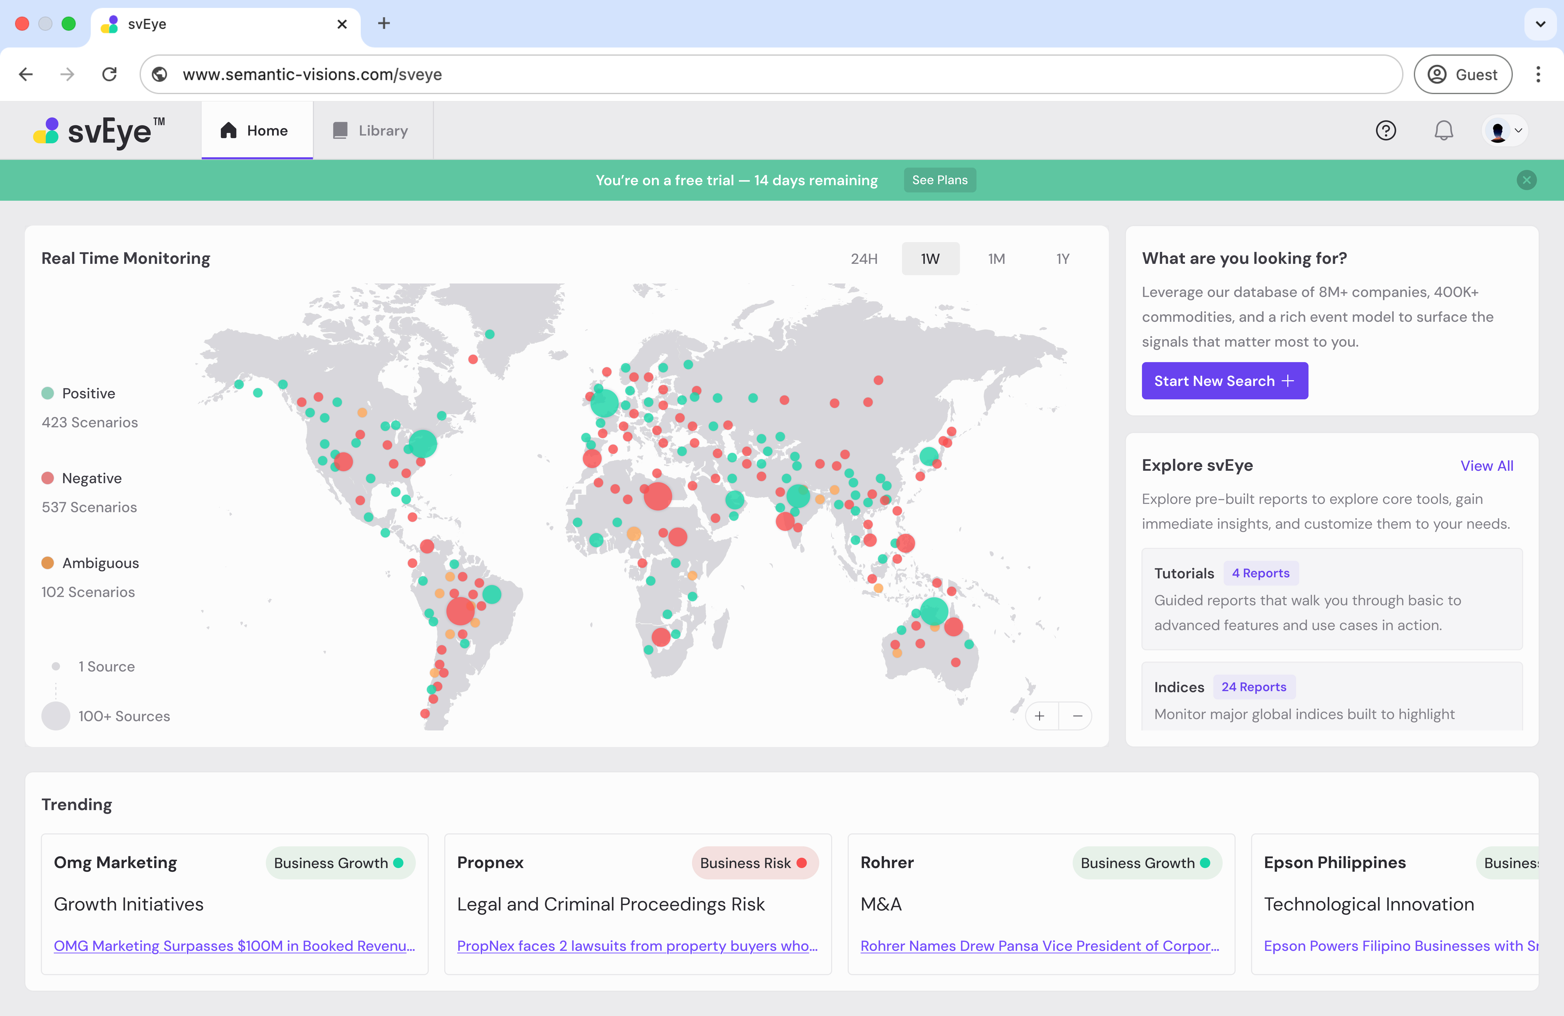
Task: Go forward in browser history
Action: 67,74
